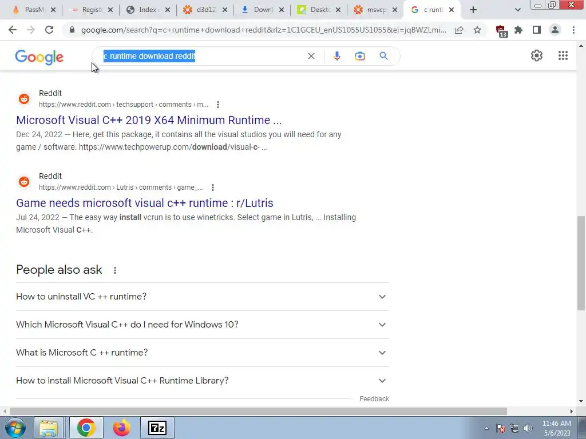Open Microsoft Visual C++ 2019 X64 Minimum Runtime result
Image resolution: width=586 pixels, height=439 pixels.
pyautogui.click(x=149, y=120)
